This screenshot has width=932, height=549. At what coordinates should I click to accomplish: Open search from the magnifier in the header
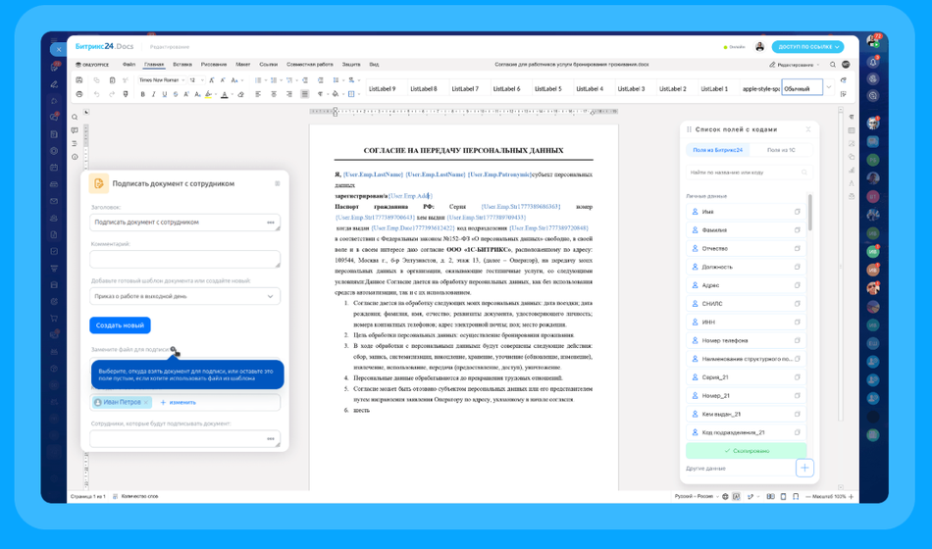click(833, 64)
